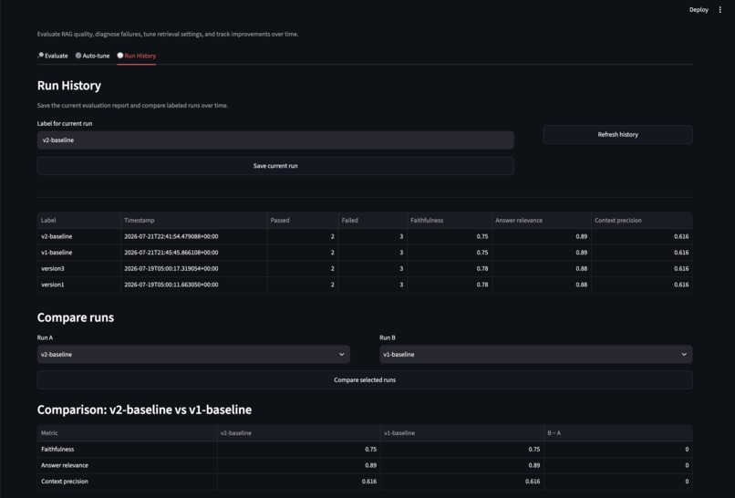The height and width of the screenshot is (498, 735).
Task: Click the Faithfulness row in comparison table
Action: 365,450
